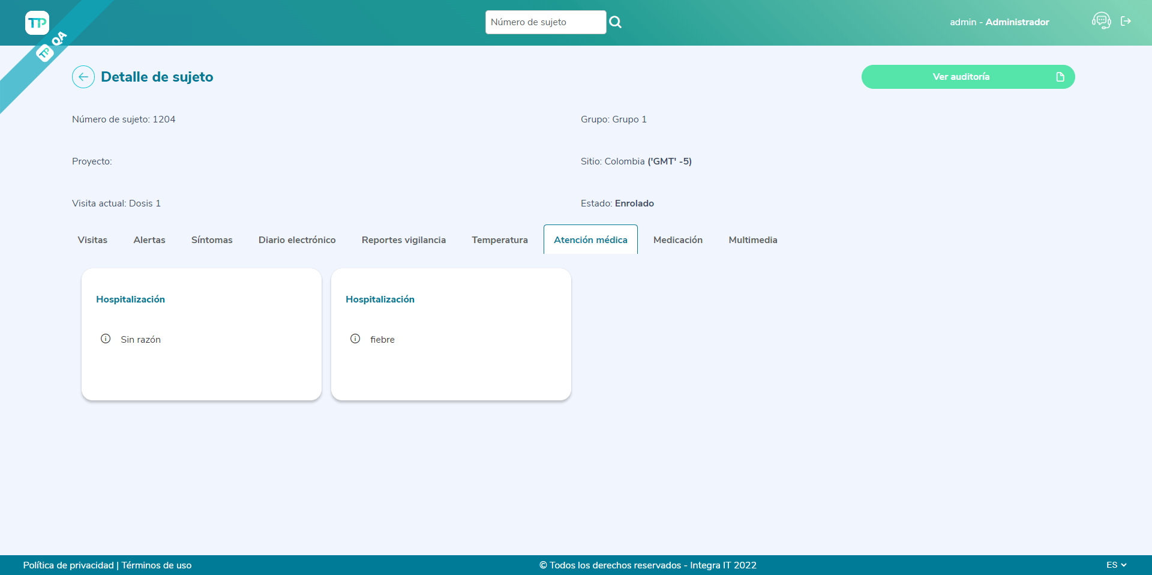Open the Política de privacidad link
Viewport: 1152px width, 575px height.
click(x=68, y=565)
